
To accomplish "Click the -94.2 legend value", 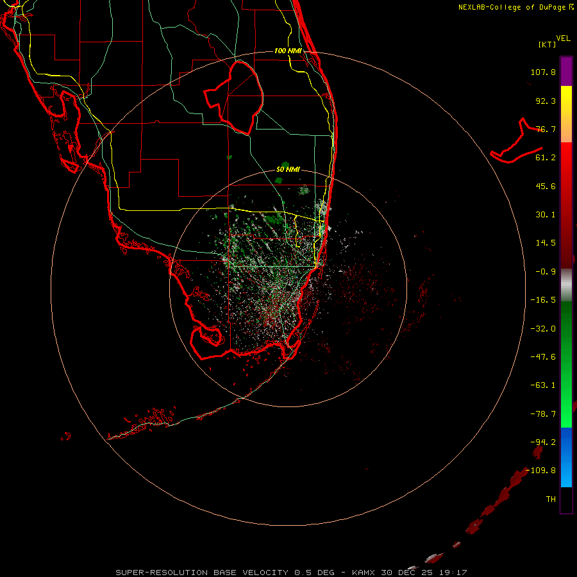I will pos(543,442).
